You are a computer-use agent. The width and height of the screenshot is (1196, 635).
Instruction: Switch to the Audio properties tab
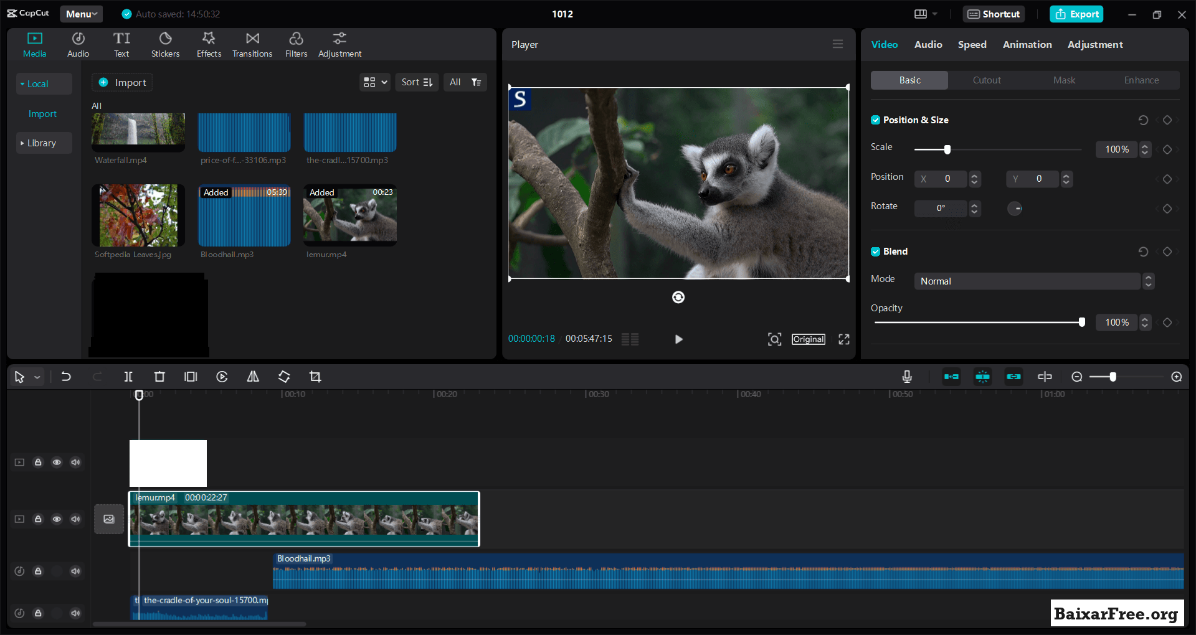click(928, 45)
